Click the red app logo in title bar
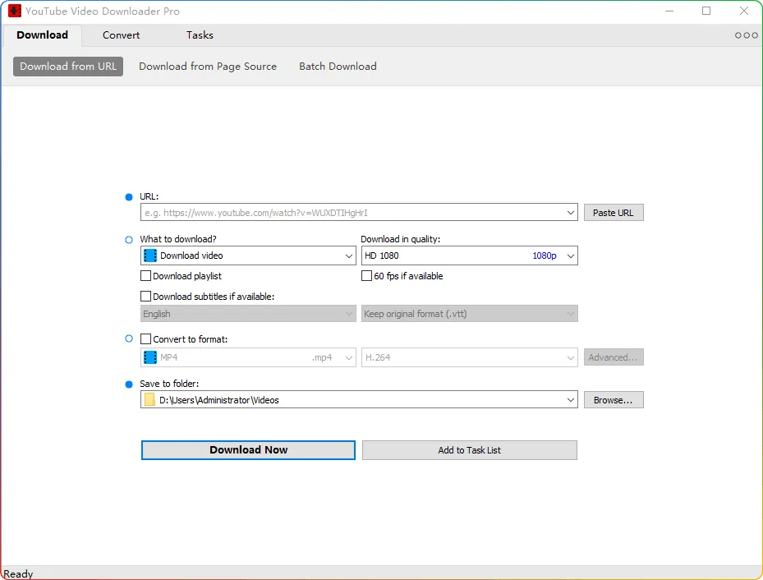The image size is (763, 580). [x=15, y=11]
